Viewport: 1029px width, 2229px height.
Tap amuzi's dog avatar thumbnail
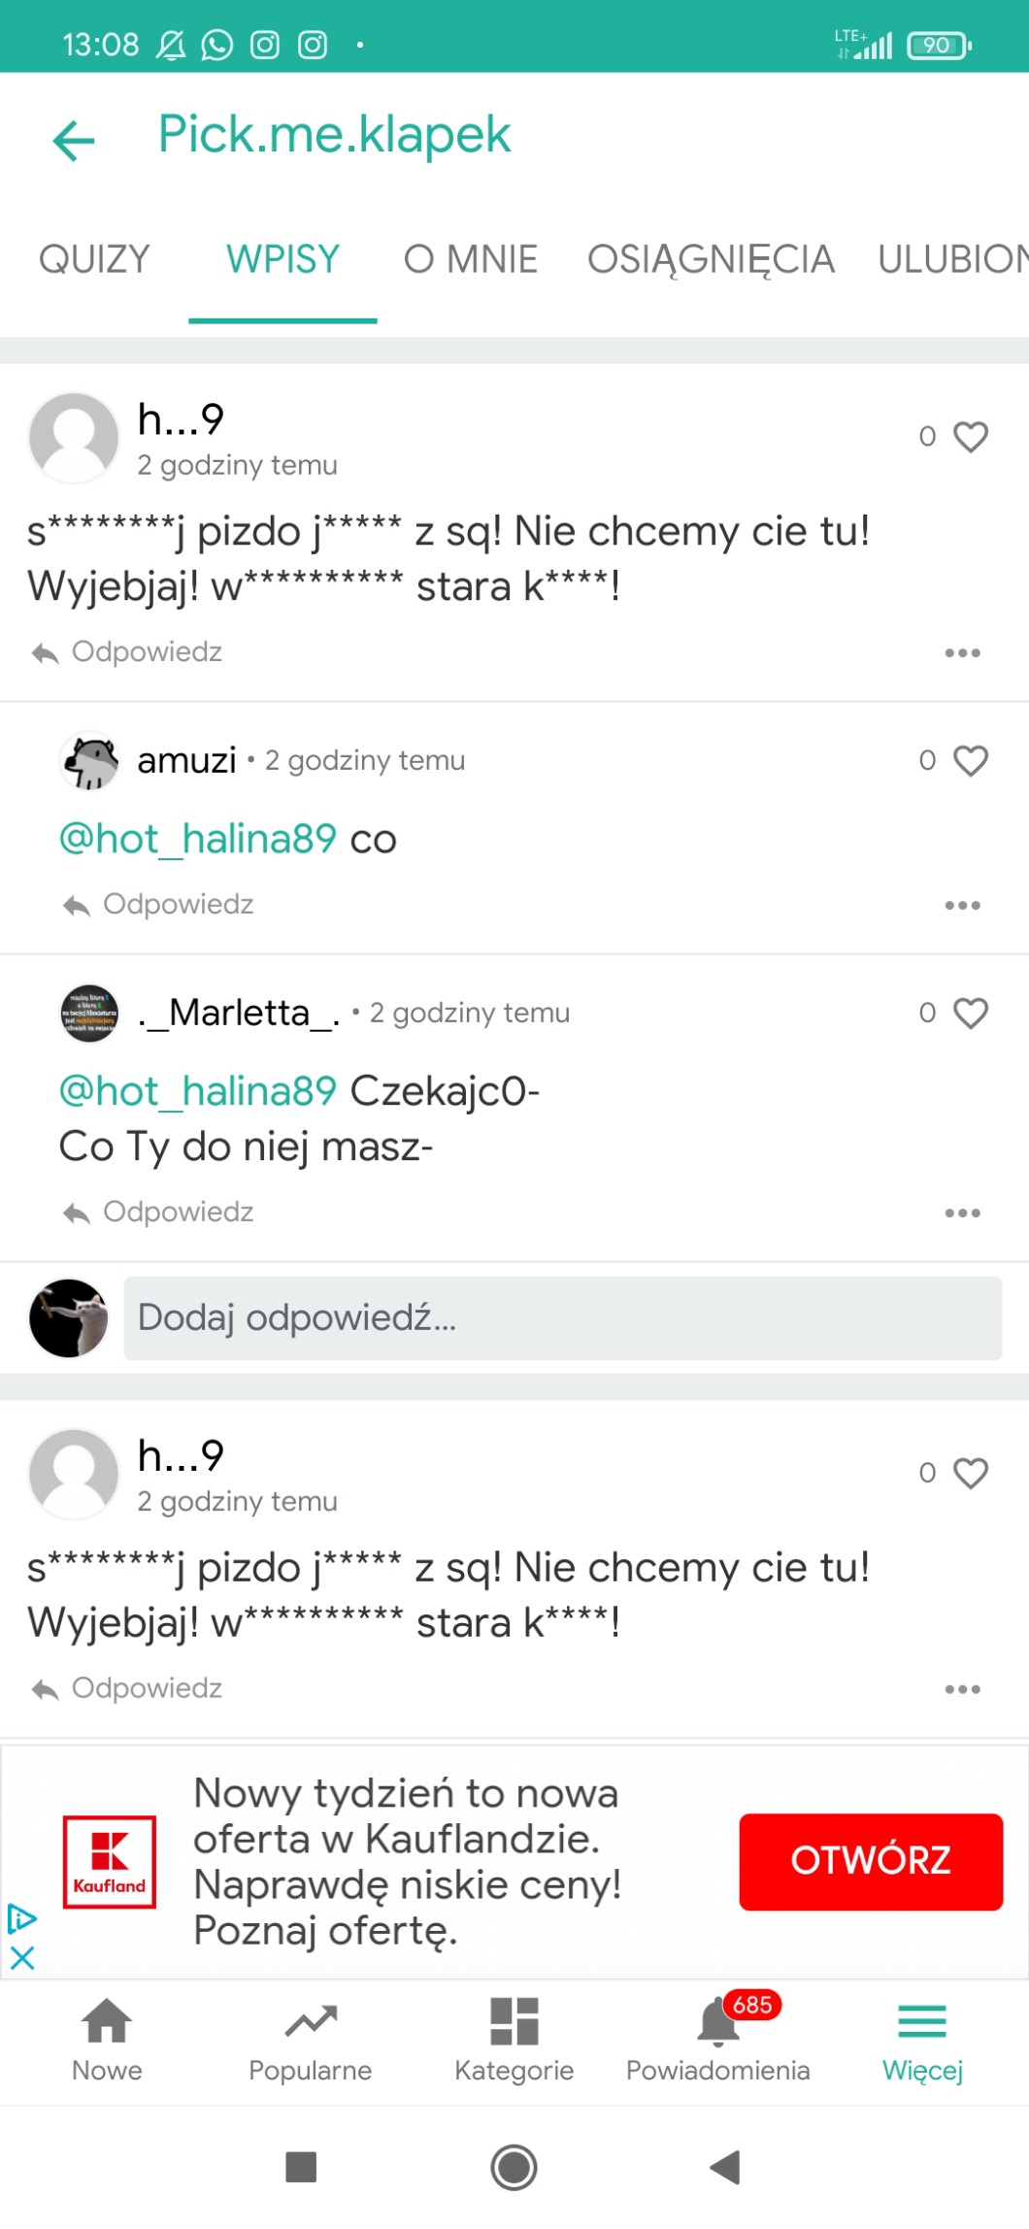point(89,761)
